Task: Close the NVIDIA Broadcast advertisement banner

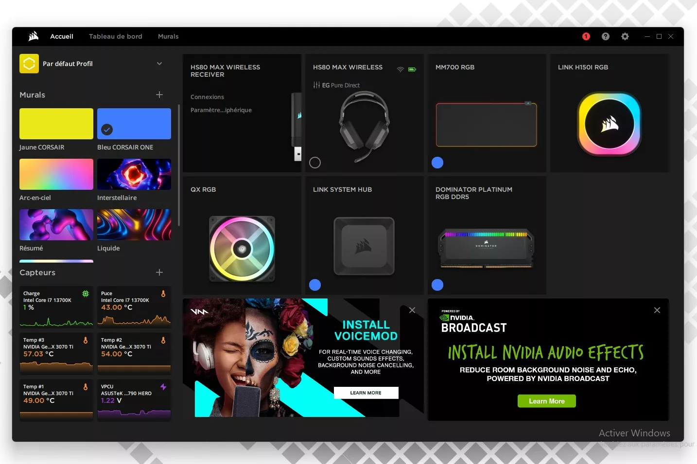Action: pyautogui.click(x=657, y=310)
